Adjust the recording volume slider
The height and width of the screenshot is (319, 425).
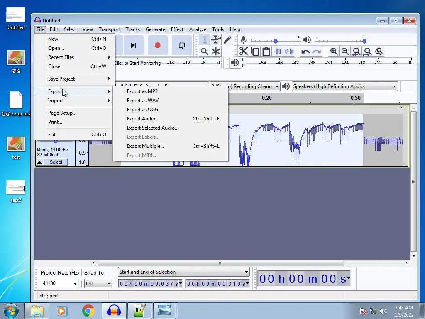[276, 41]
